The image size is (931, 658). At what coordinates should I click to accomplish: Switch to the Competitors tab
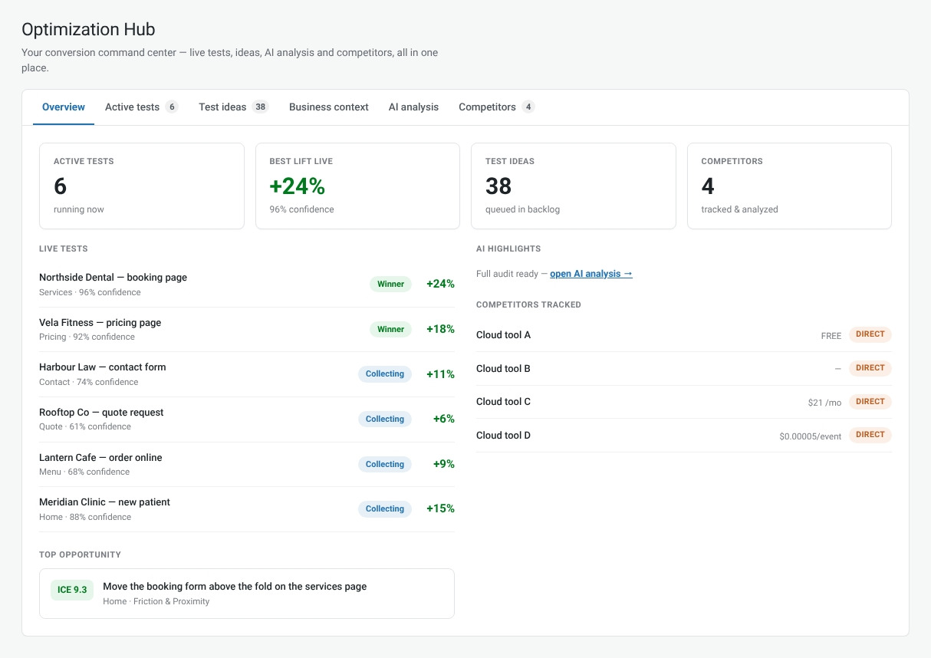click(x=496, y=107)
